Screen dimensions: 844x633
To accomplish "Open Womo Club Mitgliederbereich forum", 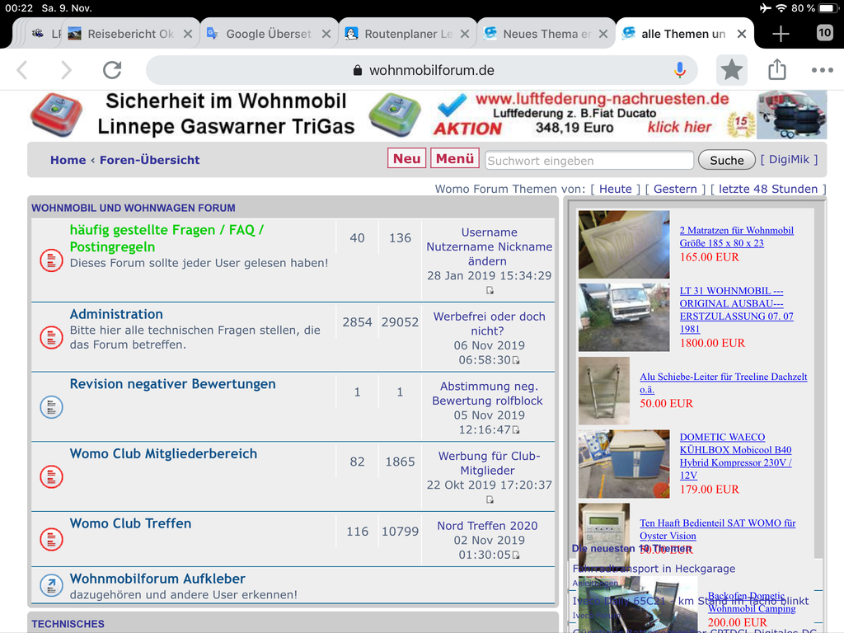I will tap(164, 454).
